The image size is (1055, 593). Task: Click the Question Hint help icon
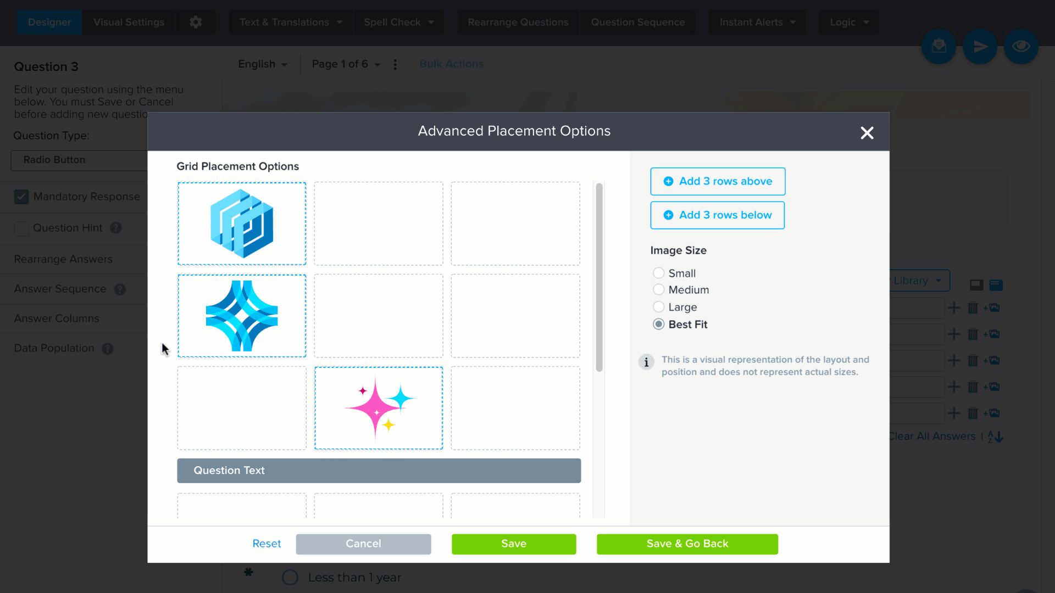pyautogui.click(x=115, y=228)
